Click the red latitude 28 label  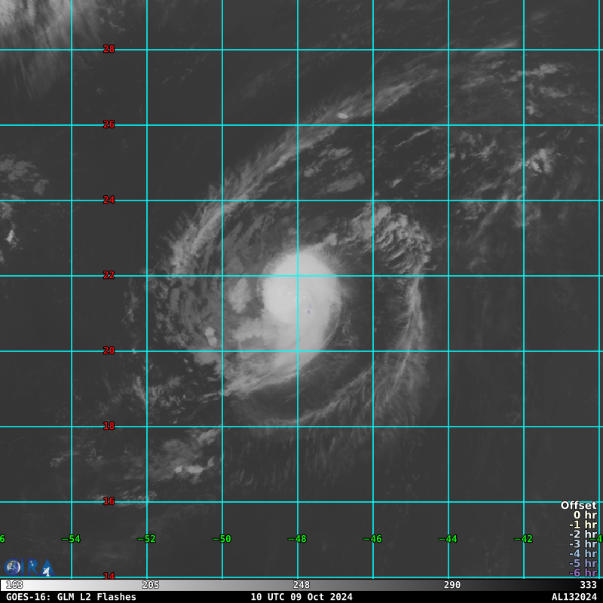[x=109, y=49]
